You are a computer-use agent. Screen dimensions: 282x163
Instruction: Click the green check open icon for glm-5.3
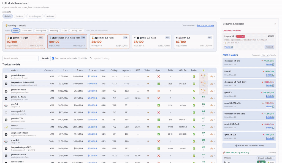pyautogui.click(x=158, y=105)
